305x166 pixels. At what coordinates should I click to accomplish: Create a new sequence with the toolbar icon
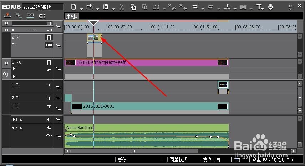[x=73, y=7]
